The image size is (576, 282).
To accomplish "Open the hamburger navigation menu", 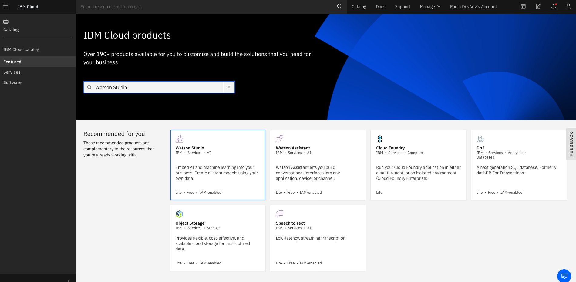I will click(x=6, y=6).
